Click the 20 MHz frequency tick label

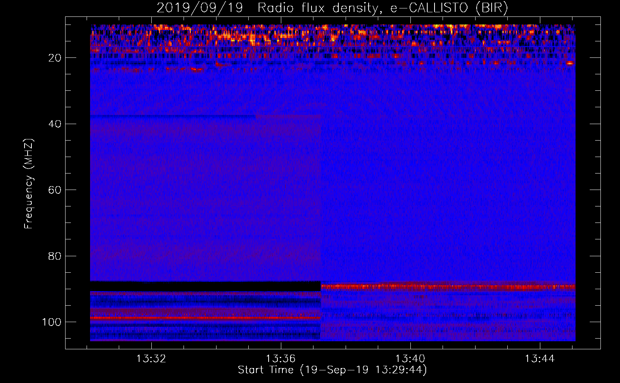pos(55,58)
